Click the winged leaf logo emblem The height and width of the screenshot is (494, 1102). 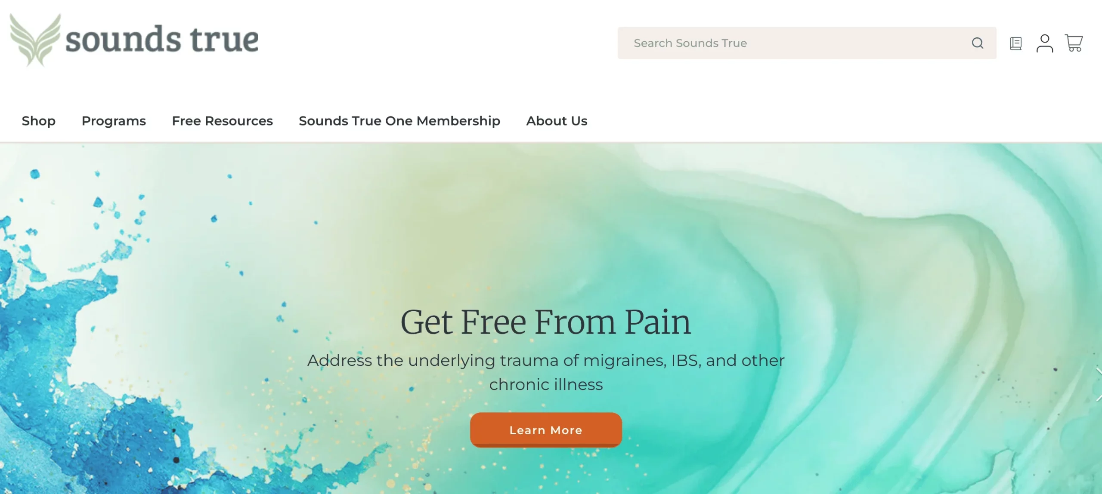pos(35,40)
